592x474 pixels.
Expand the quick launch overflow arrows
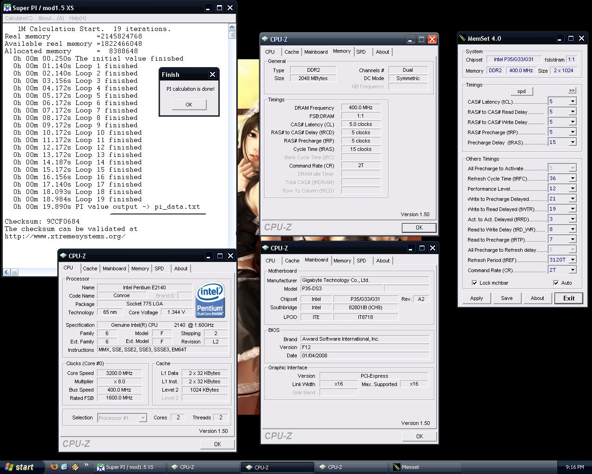pyautogui.click(x=86, y=465)
